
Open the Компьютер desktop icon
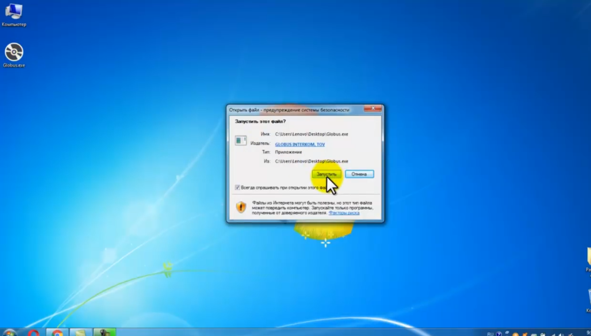coord(14,15)
